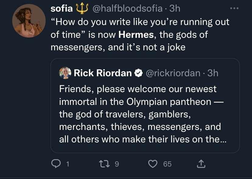Click the reply speech bubble icon
The width and height of the screenshot is (252, 179).
click(x=56, y=164)
